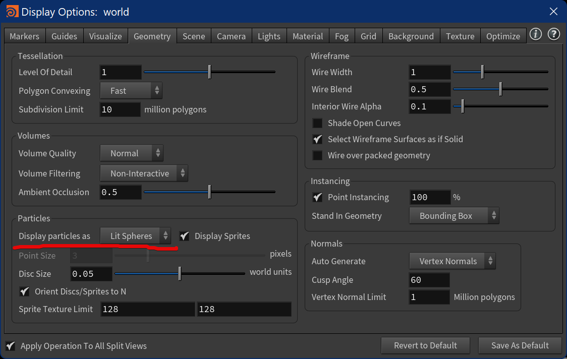Switch to the Lights tab
The image size is (567, 359).
coord(269,36)
